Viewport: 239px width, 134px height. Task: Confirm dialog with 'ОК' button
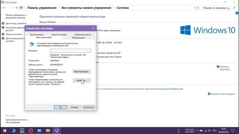[60, 107]
